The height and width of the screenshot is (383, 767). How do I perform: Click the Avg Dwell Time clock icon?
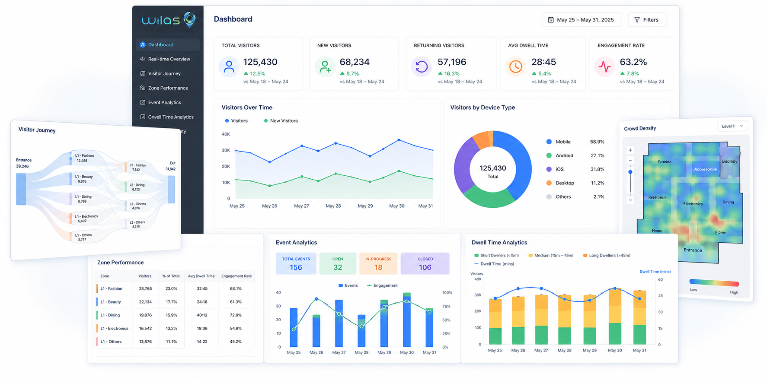coord(515,67)
